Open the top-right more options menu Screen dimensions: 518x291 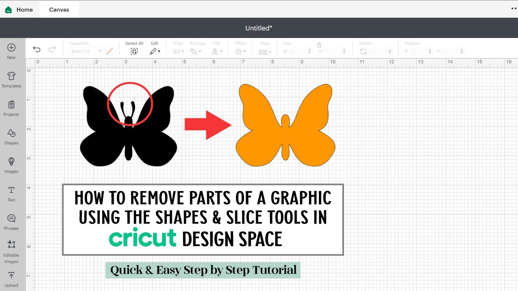point(514,8)
